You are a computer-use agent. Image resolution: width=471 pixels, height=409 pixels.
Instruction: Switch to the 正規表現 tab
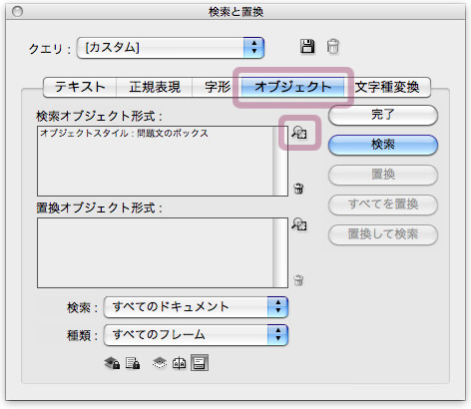pos(155,87)
